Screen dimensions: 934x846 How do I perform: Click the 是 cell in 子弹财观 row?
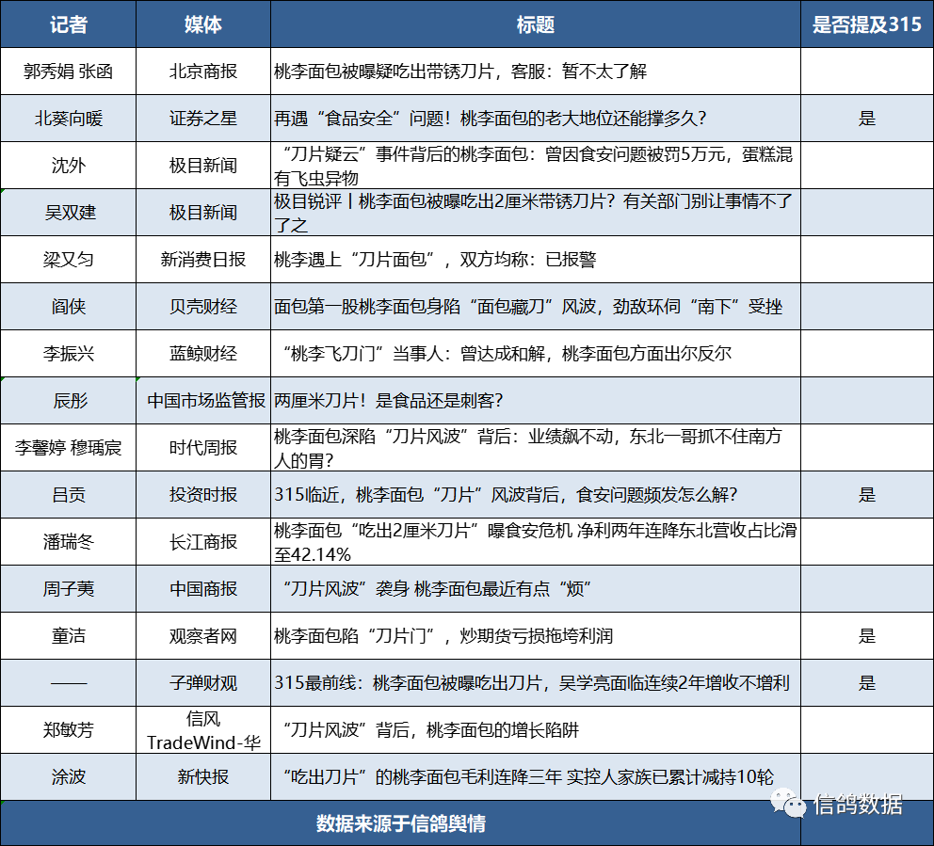point(867,683)
